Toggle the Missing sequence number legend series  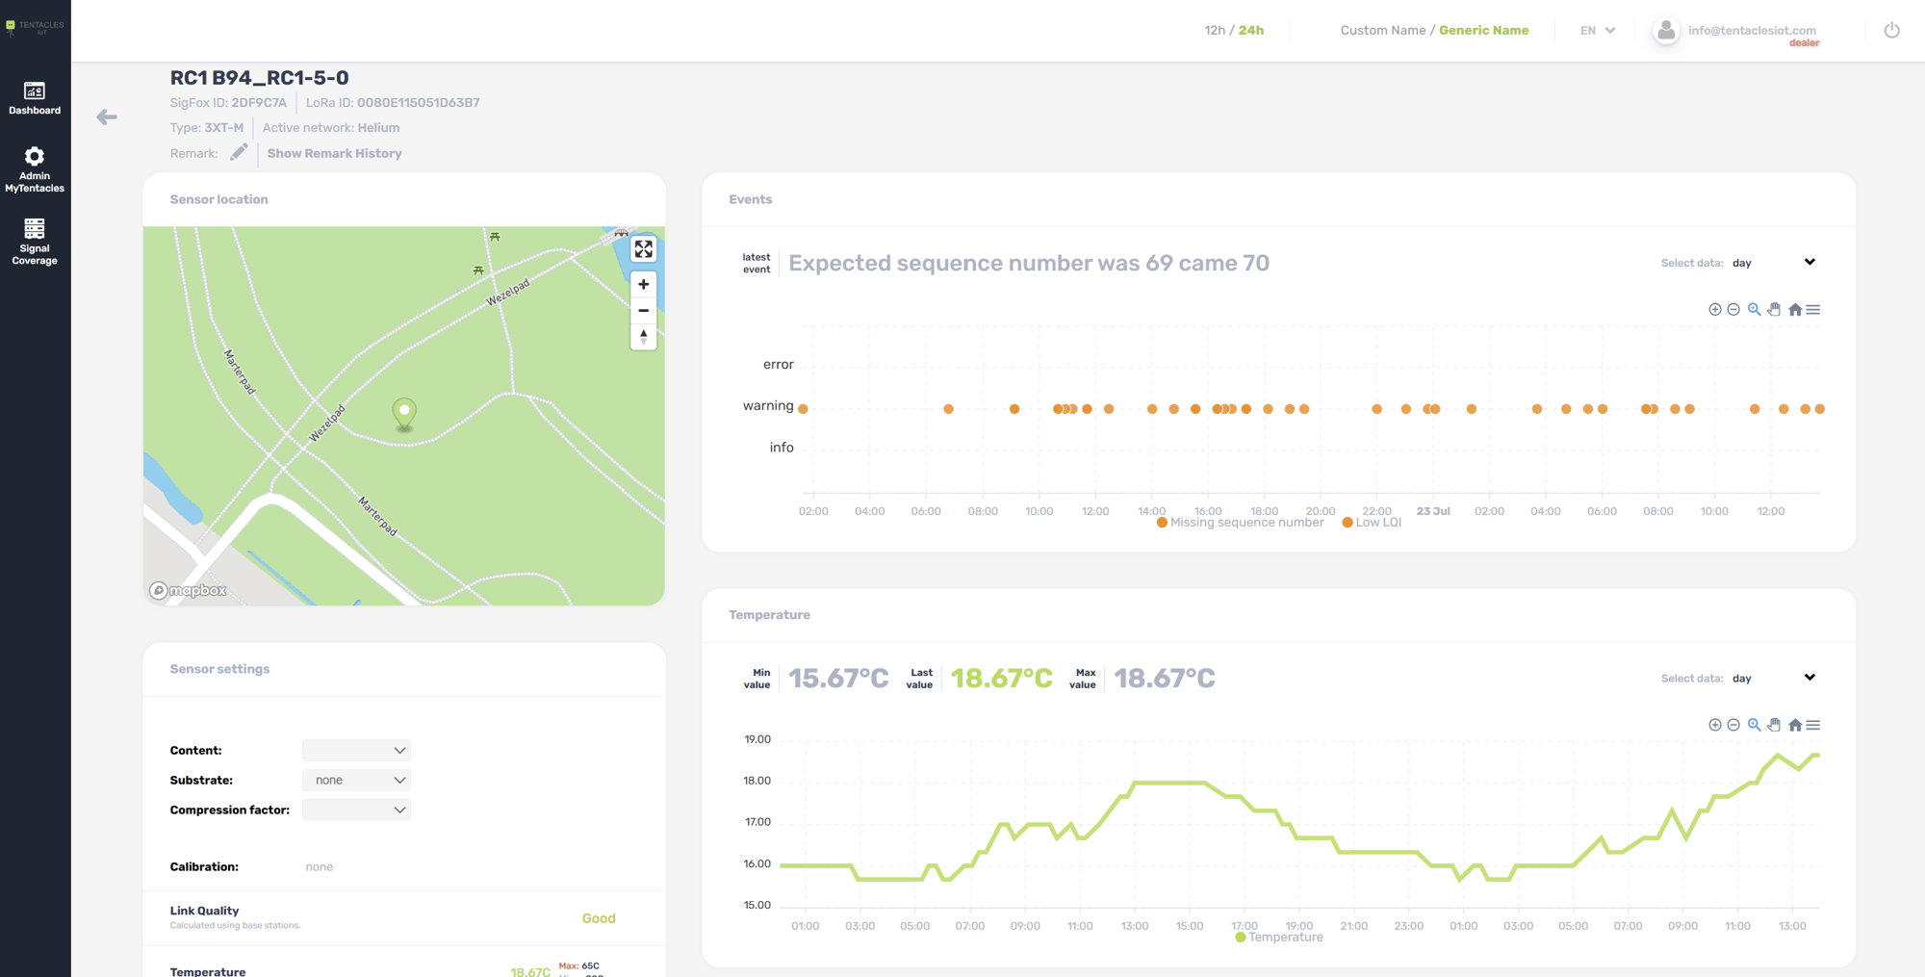(1240, 523)
